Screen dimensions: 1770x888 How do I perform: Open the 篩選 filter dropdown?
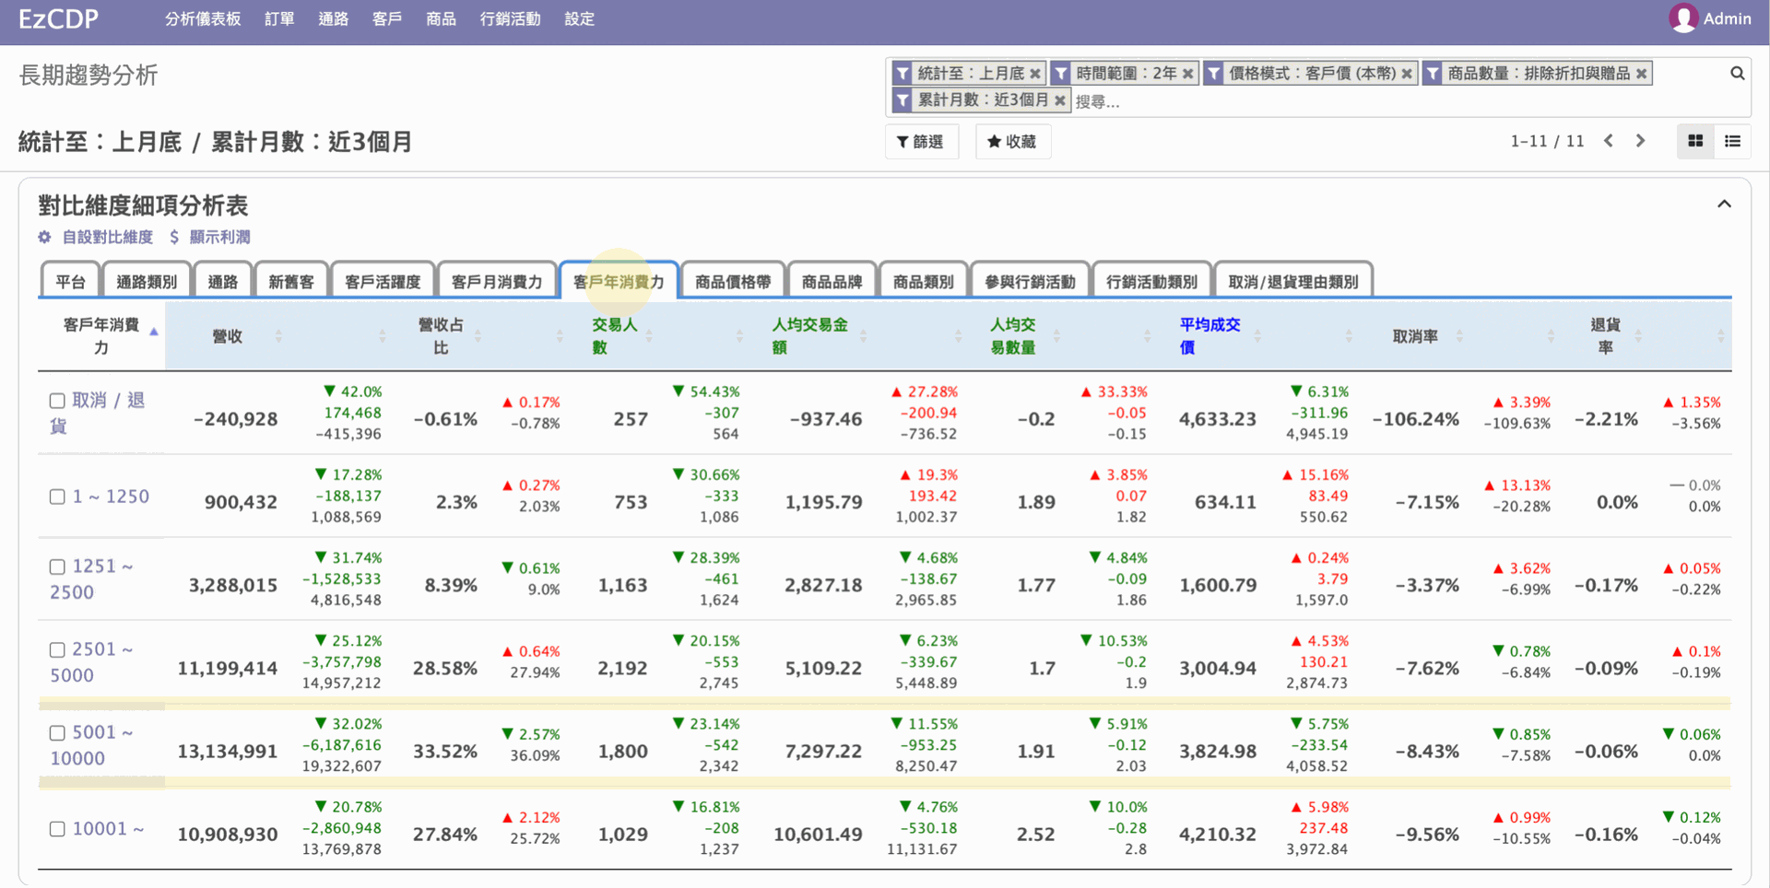[921, 142]
